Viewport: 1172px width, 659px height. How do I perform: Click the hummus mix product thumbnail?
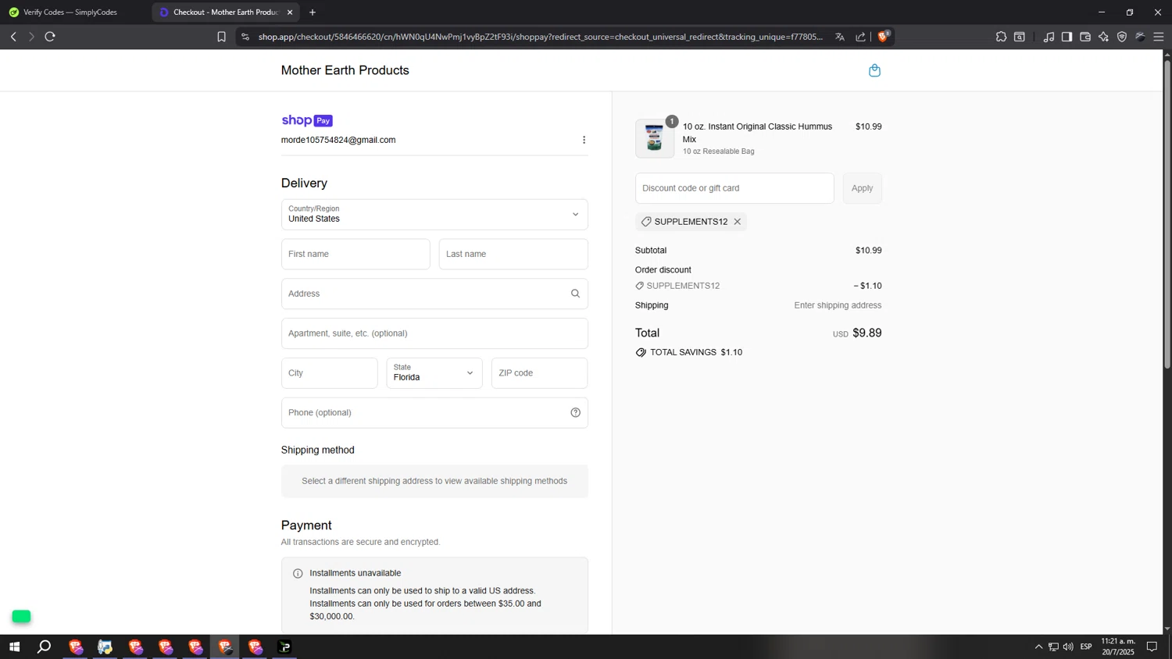point(655,138)
